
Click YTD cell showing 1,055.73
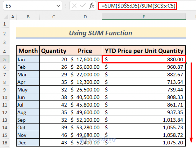[144, 128]
